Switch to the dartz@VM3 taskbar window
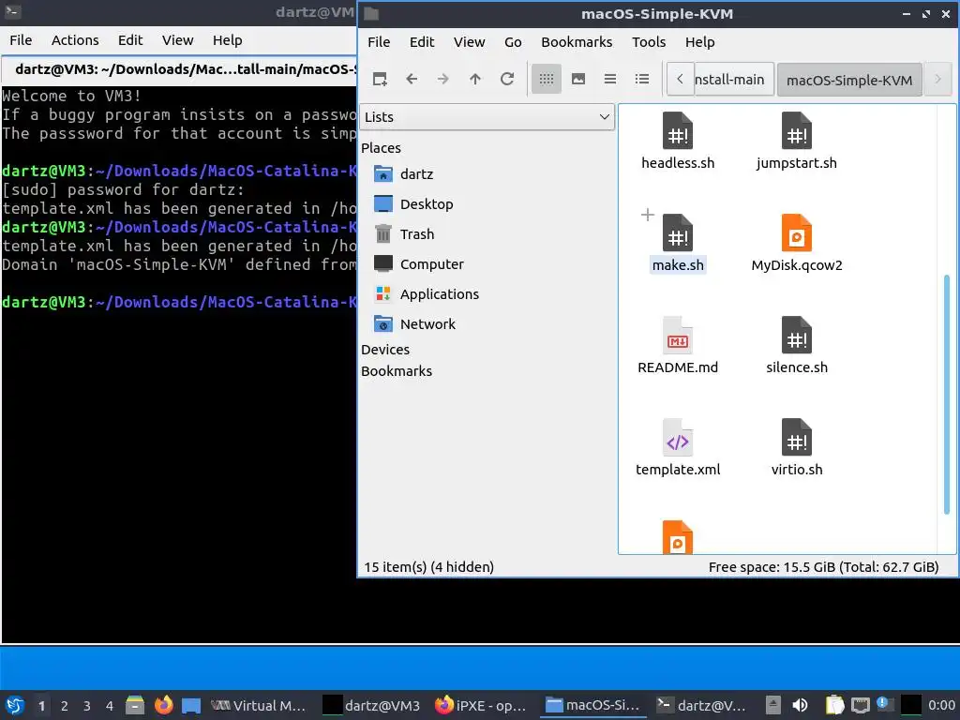The width and height of the screenshot is (960, 720). click(371, 706)
